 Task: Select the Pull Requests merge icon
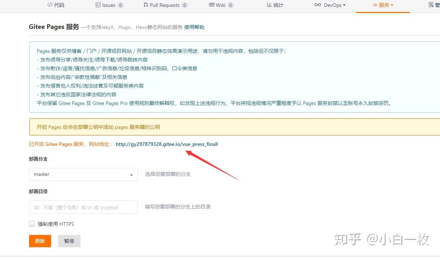coord(145,5)
